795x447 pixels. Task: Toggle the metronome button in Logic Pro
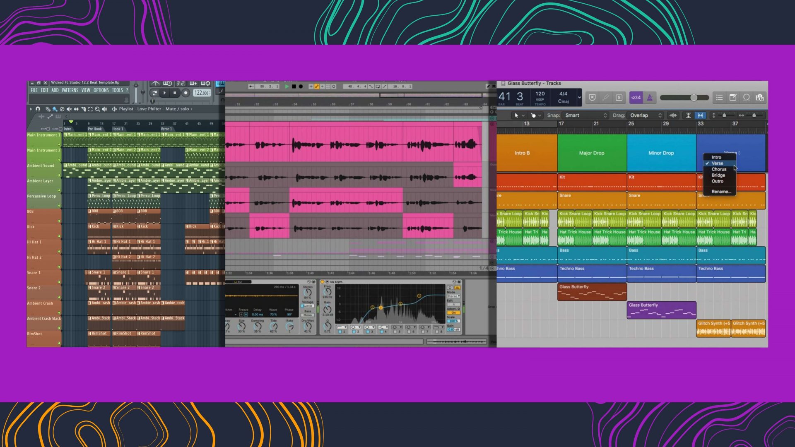coord(650,98)
